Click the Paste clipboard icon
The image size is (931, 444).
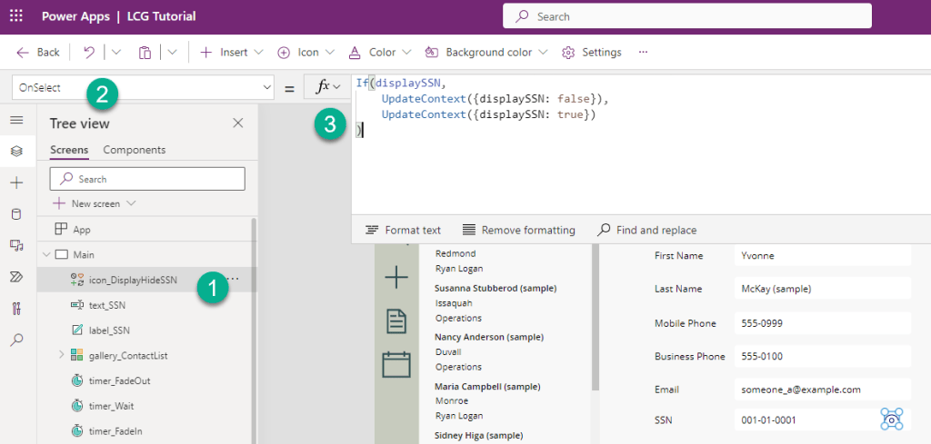pyautogui.click(x=145, y=53)
